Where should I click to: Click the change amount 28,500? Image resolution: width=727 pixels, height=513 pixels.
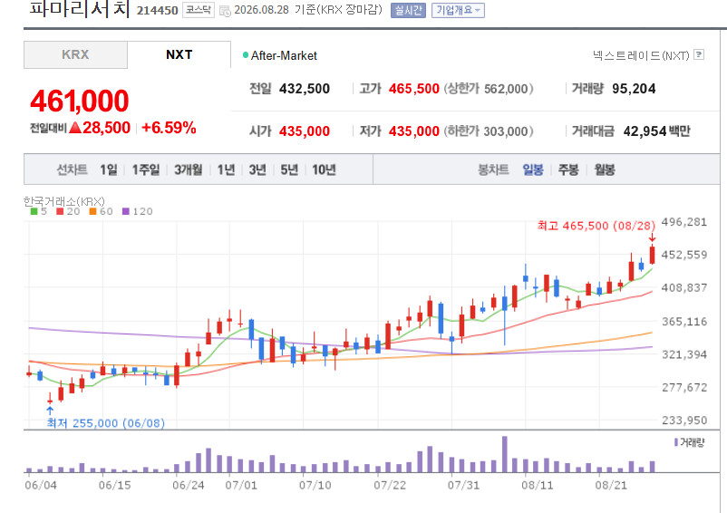(106, 128)
